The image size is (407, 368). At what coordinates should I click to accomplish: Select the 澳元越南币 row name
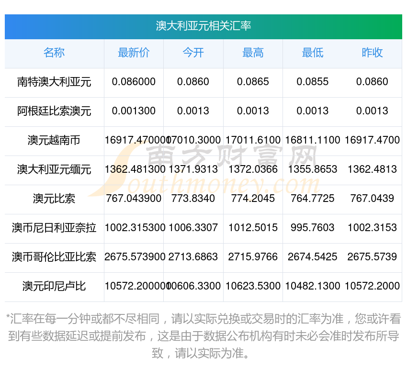pos(54,140)
